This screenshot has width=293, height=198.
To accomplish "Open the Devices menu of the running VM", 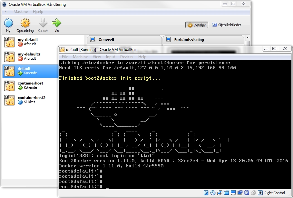I will pyautogui.click(x=126, y=56).
